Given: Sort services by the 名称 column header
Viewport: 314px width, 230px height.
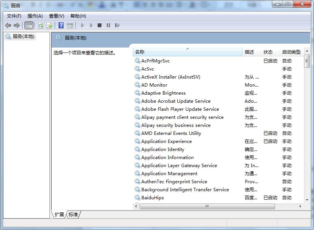Looking at the screenshot, I should coord(187,52).
